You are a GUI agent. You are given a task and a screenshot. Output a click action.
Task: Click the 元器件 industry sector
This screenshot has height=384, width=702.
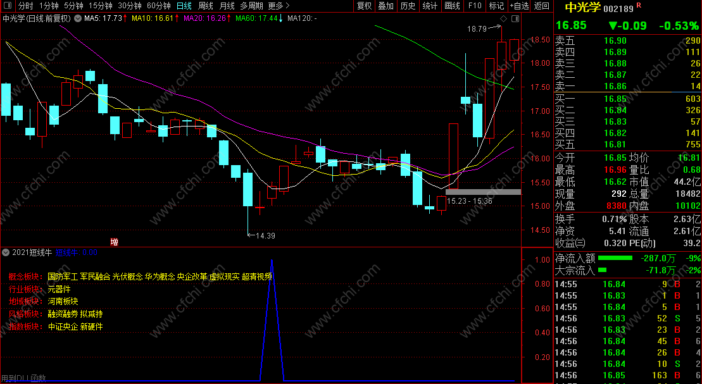coord(59,289)
